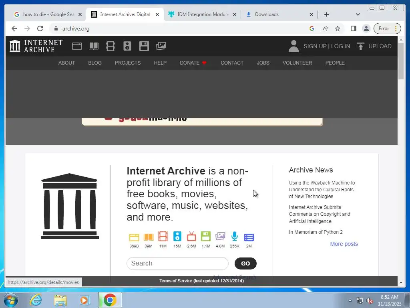410x308 pixels.
Task: Click the GO search button
Action: 245,263
